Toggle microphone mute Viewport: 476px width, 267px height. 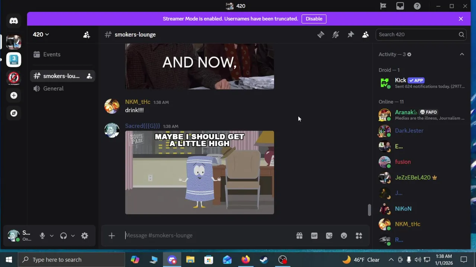point(42,235)
